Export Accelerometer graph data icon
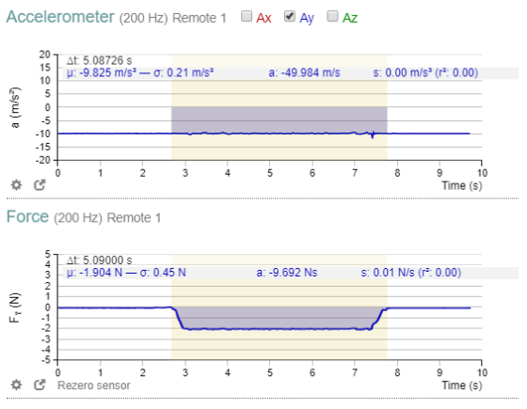This screenshot has height=409, width=527. click(x=40, y=185)
